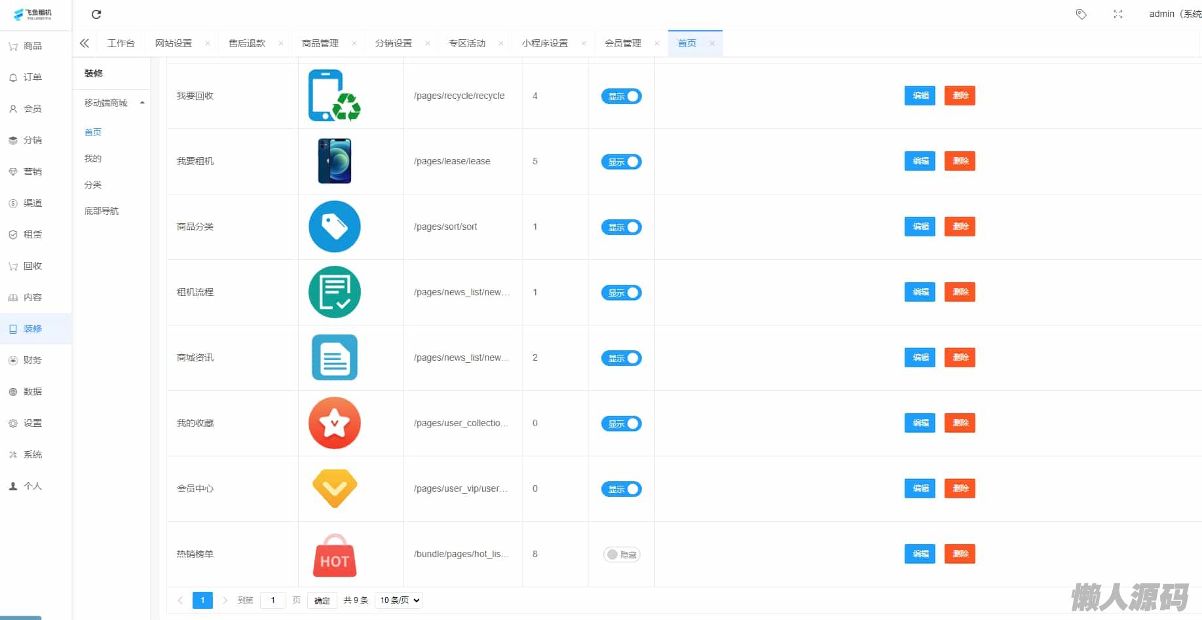
Task: Click 编辑 button for 商品分类 row
Action: [920, 227]
